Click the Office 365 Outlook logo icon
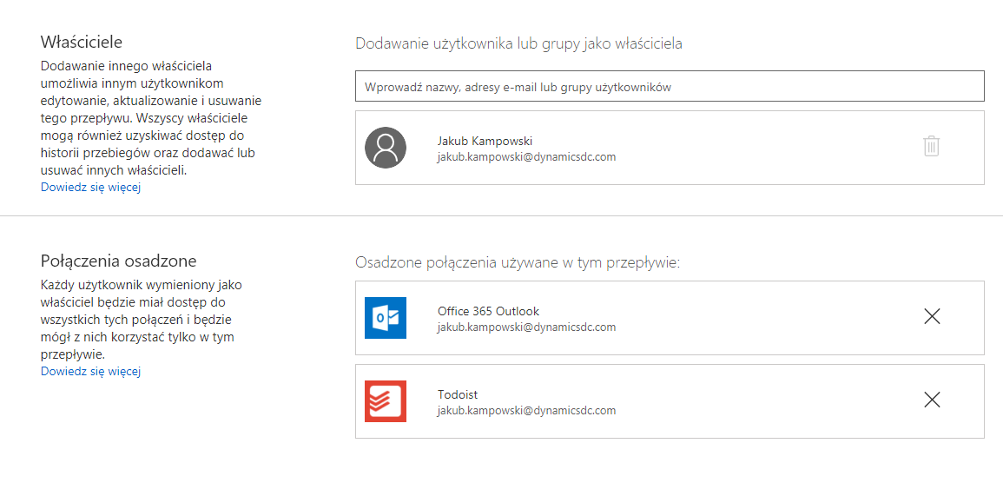This screenshot has width=1003, height=496. click(385, 317)
